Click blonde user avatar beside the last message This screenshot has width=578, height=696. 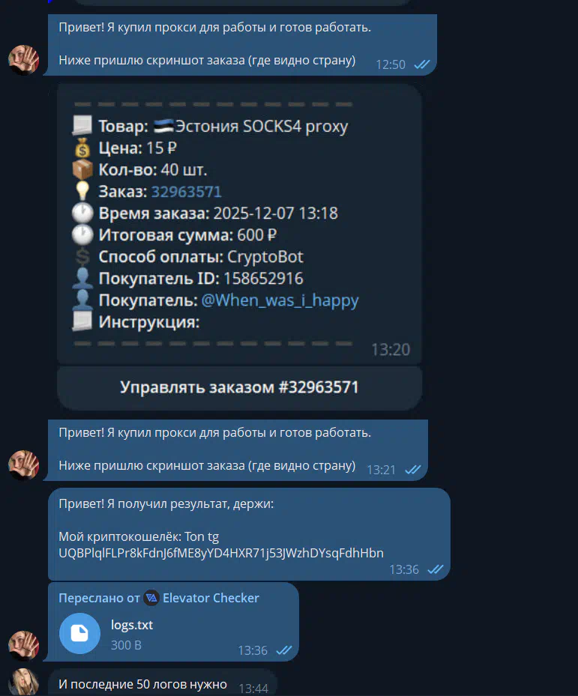tap(23, 682)
